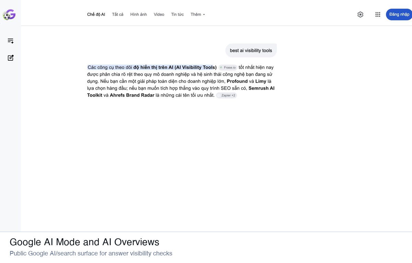Select the Chế độ AI tab
The width and height of the screenshot is (412, 263).
(96, 14)
